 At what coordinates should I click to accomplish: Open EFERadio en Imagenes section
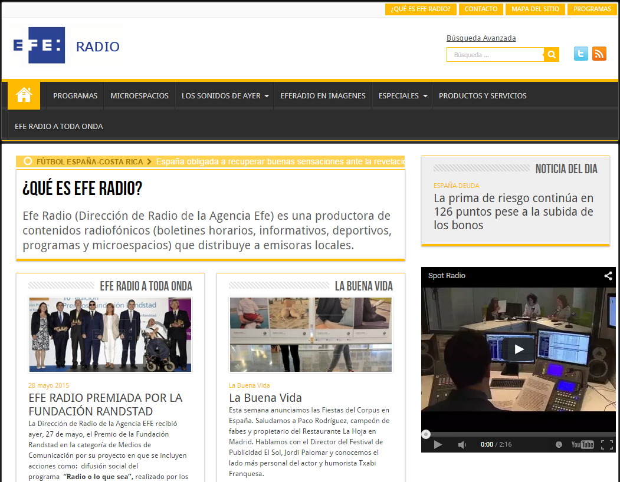pyautogui.click(x=323, y=95)
